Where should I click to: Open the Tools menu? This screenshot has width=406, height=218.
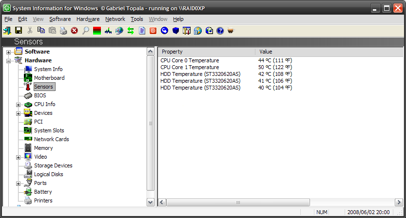click(x=136, y=19)
